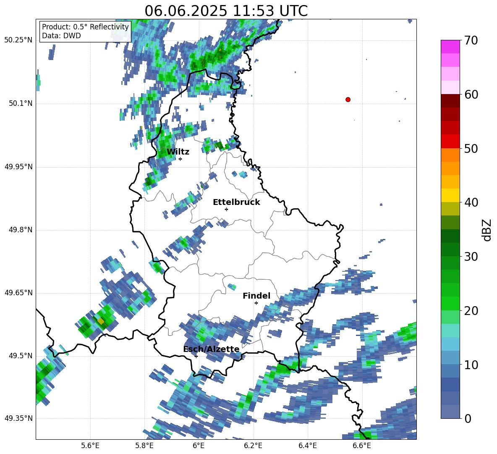Click the colorbar tick label 70

click(471, 40)
